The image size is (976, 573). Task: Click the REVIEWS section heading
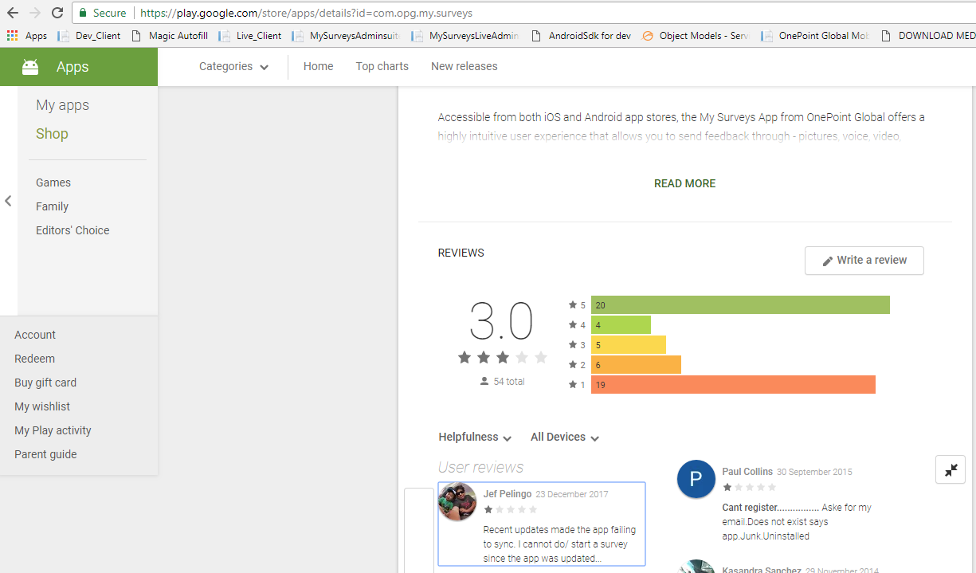pos(461,253)
